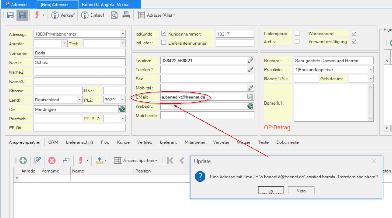Click the Kundennummer field 10217
Viewport: 392px width, 218px height.
pyautogui.click(x=235, y=34)
